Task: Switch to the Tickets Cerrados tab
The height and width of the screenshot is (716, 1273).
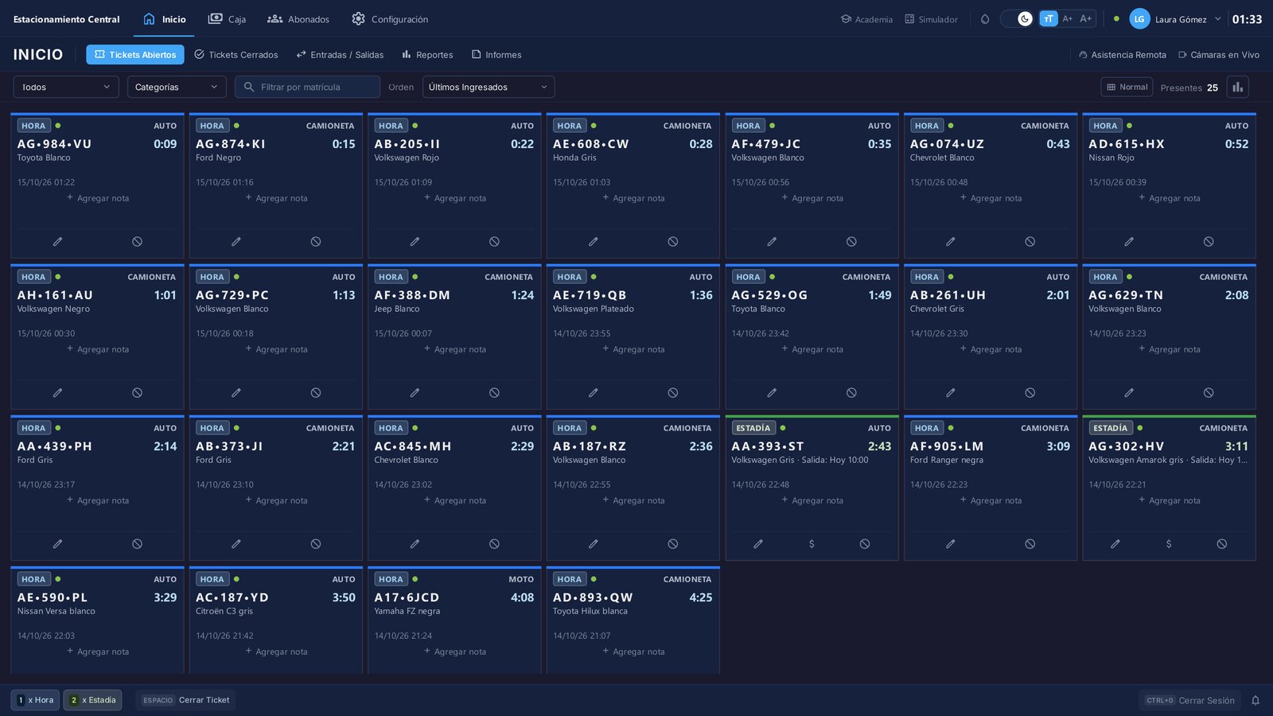Action: [236, 55]
